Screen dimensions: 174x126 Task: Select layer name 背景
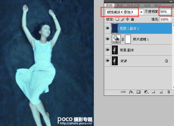click(x=124, y=61)
